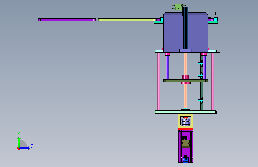Select the lowest cyan sensor bracket on the rail
Screen dimensions: 258x167
pyautogui.click(x=200, y=100)
